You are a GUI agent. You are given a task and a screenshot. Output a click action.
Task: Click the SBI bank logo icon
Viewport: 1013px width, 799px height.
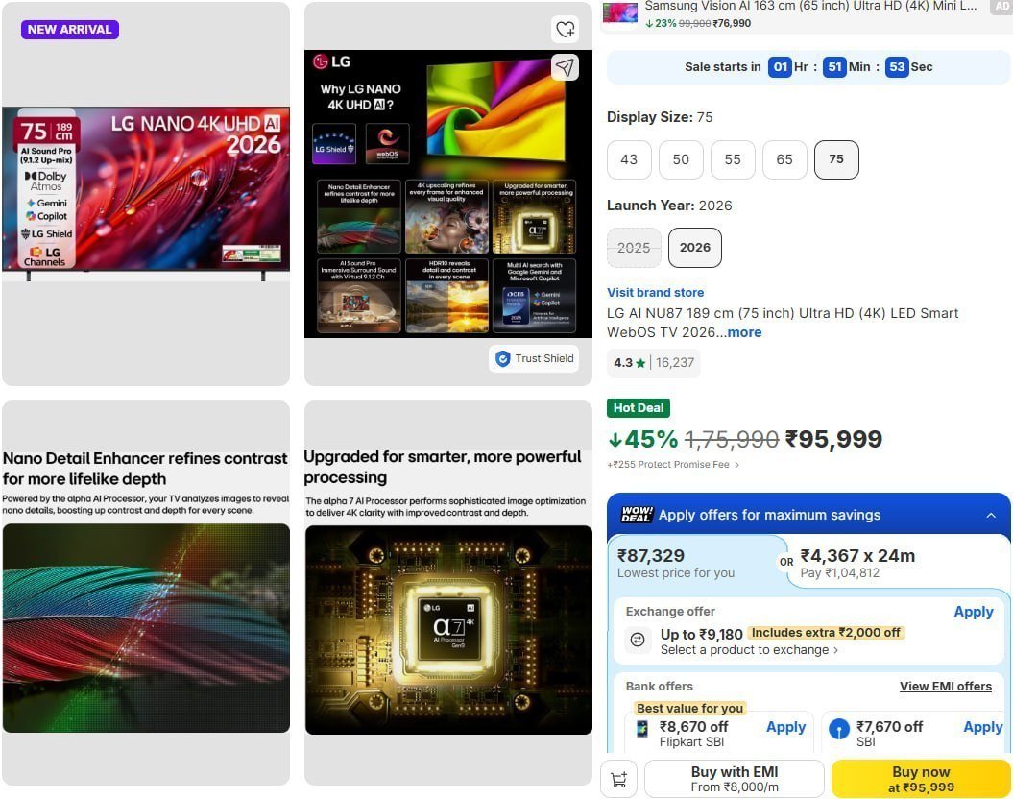pyautogui.click(x=838, y=729)
